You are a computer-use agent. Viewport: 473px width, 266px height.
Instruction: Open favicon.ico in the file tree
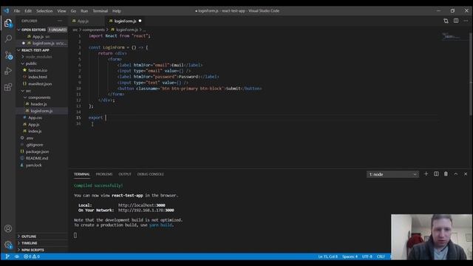(38, 70)
